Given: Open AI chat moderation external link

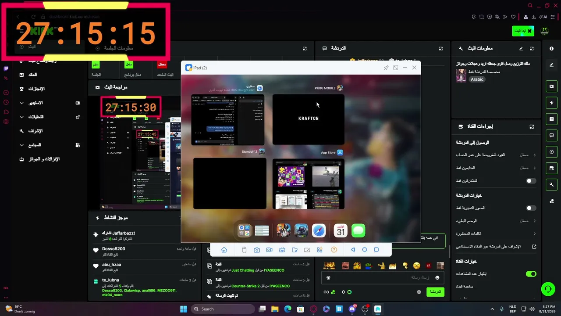Looking at the screenshot, I should [x=534, y=247].
